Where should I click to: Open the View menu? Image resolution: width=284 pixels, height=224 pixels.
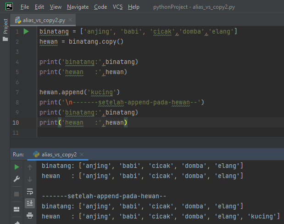[x=56, y=7]
